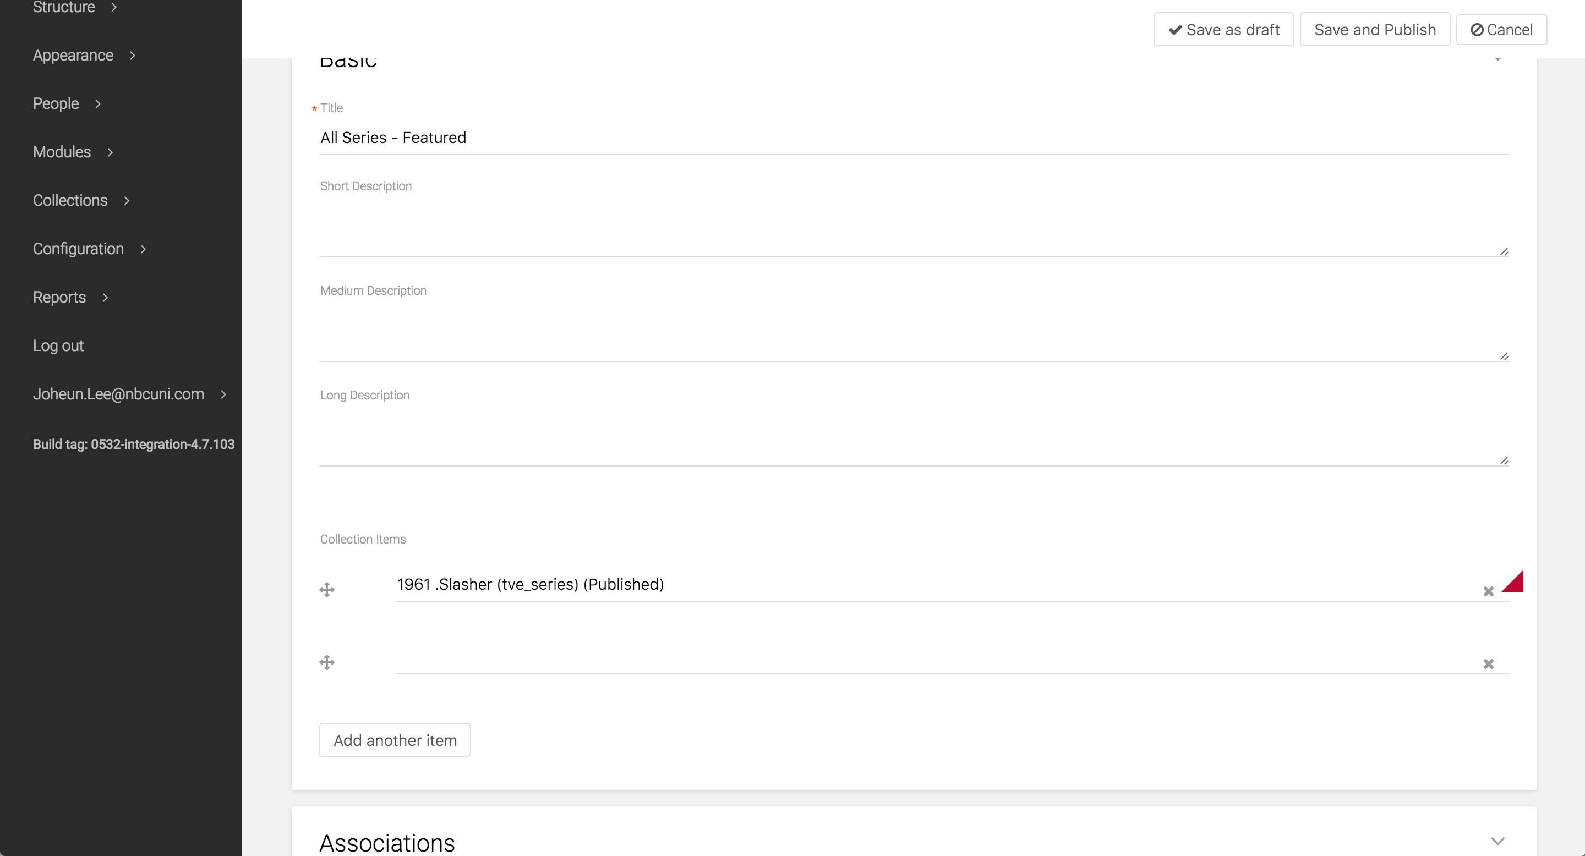Cancel editing the collection

pyautogui.click(x=1501, y=30)
